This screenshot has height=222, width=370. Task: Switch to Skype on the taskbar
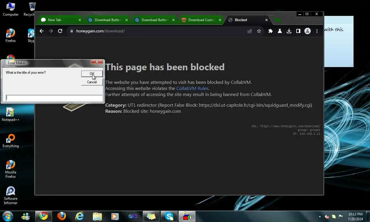[169, 216]
